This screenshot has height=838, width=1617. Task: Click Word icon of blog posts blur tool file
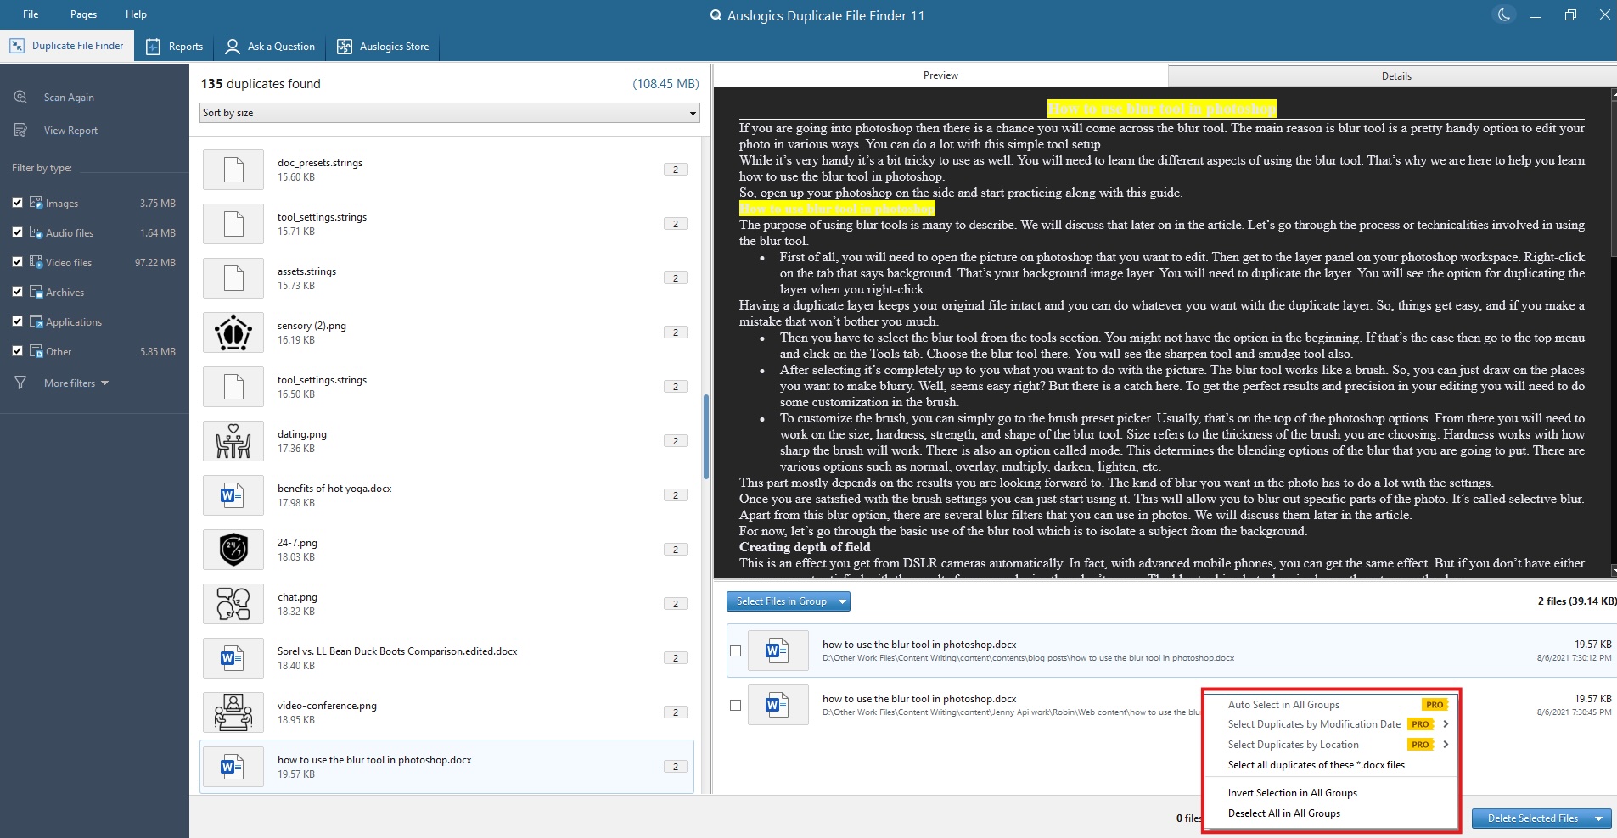[x=778, y=651]
